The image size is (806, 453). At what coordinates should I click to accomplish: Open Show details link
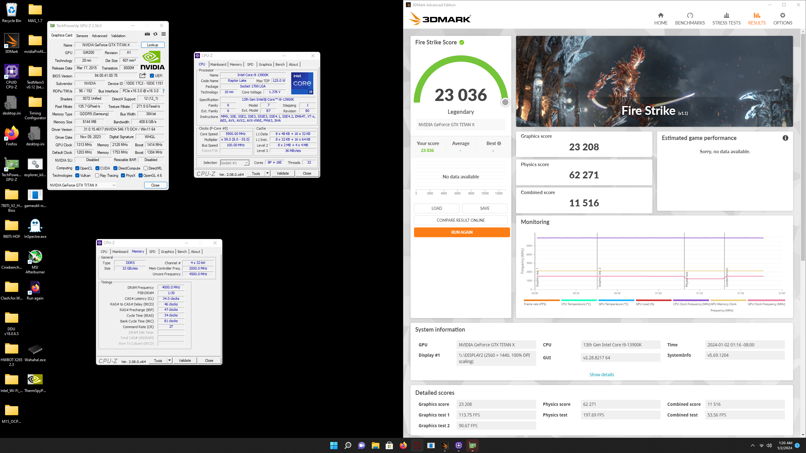coord(601,375)
